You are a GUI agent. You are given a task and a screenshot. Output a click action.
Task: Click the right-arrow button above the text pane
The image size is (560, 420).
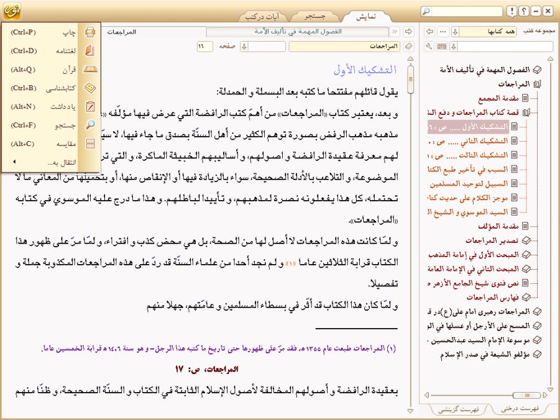coord(408,32)
